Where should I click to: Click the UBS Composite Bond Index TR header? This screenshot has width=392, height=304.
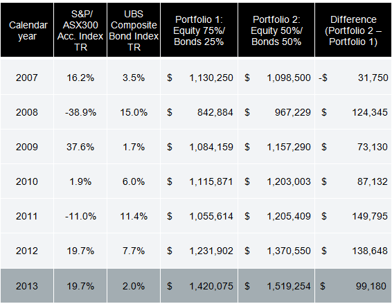pos(134,30)
